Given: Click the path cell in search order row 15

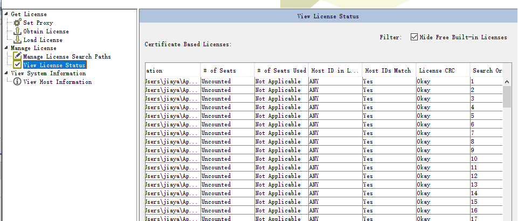Looking at the screenshot, I should 172,202.
